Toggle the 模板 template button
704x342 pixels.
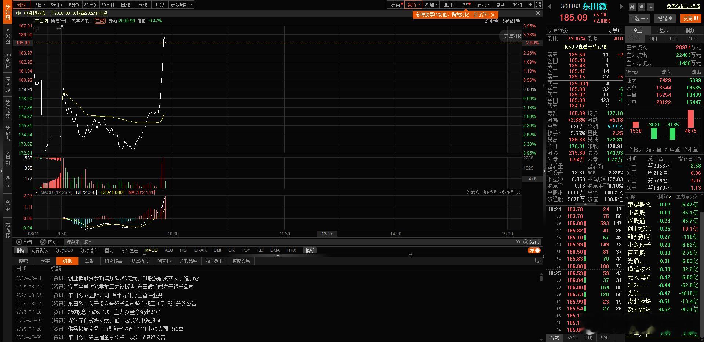(310, 250)
